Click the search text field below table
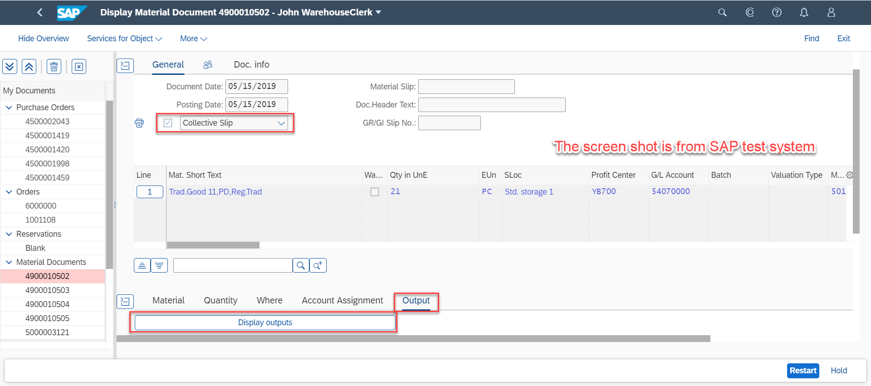Viewport: 871px width, 386px height. (233, 265)
